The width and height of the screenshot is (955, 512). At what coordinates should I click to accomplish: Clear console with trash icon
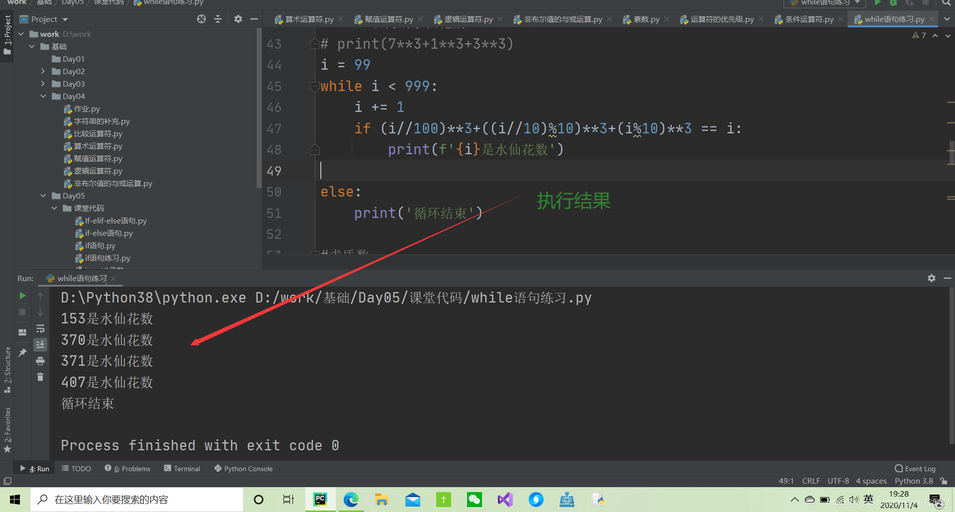coord(40,377)
